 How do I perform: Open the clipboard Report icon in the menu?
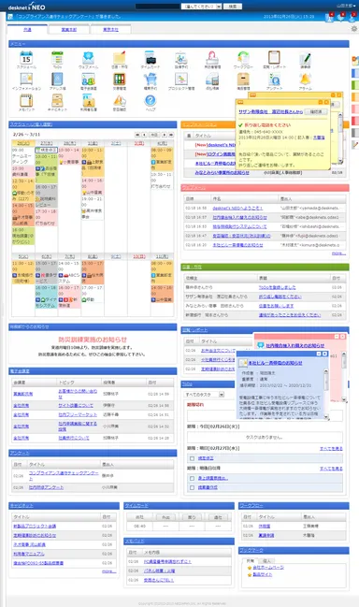(x=274, y=58)
